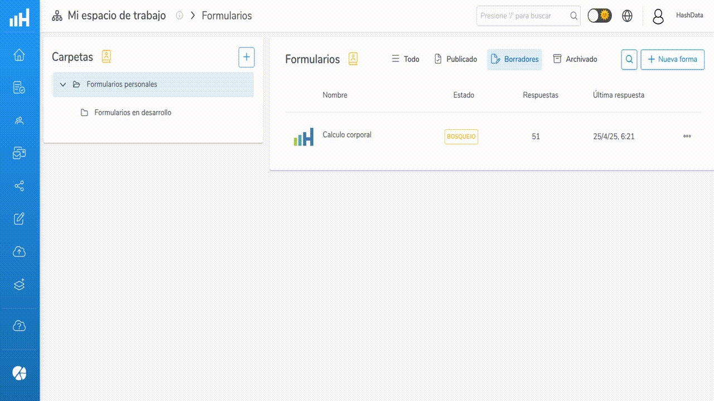Viewport: 714px width, 401px height.
Task: Switch to the Publicado filter tab
Action: click(456, 59)
